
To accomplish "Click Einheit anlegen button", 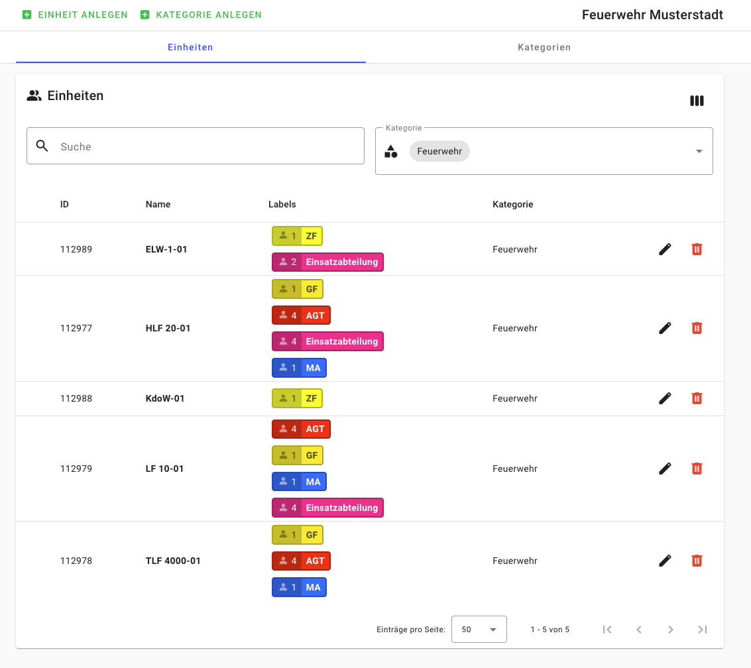I will point(75,15).
